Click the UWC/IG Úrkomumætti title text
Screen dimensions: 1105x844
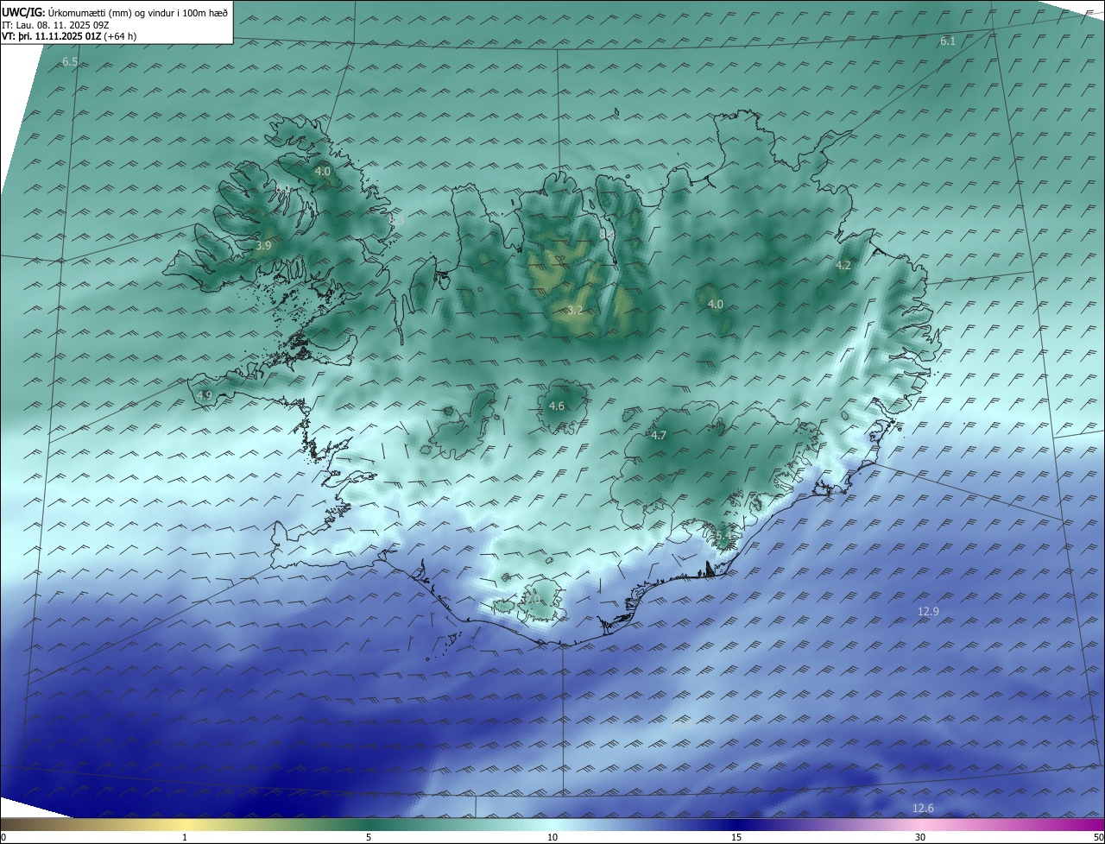(x=115, y=12)
